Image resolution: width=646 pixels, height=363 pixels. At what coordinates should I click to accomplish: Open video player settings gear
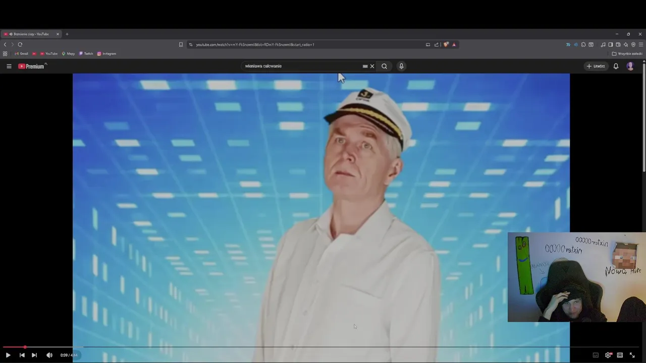(608, 355)
